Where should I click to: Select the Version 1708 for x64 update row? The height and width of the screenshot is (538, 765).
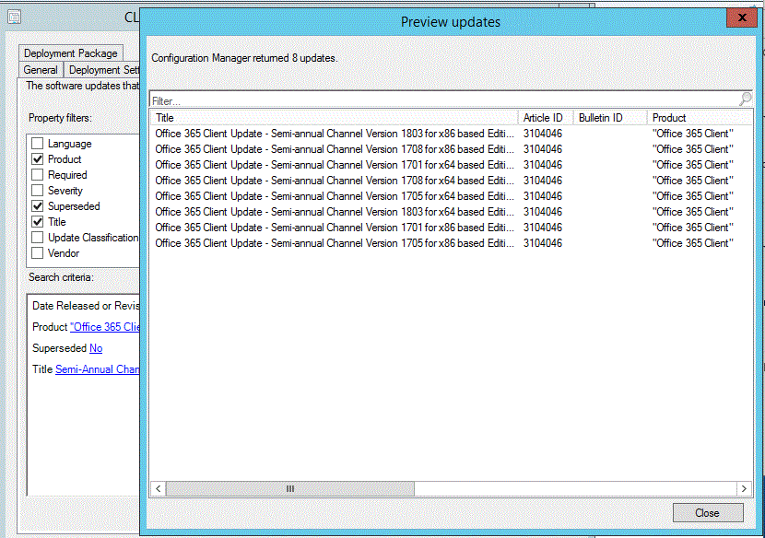point(452,180)
